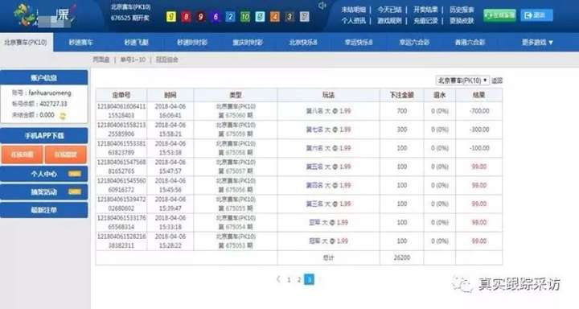579x309 pixels.
Task: Click the 手机APP下载 button
Action: (44, 136)
